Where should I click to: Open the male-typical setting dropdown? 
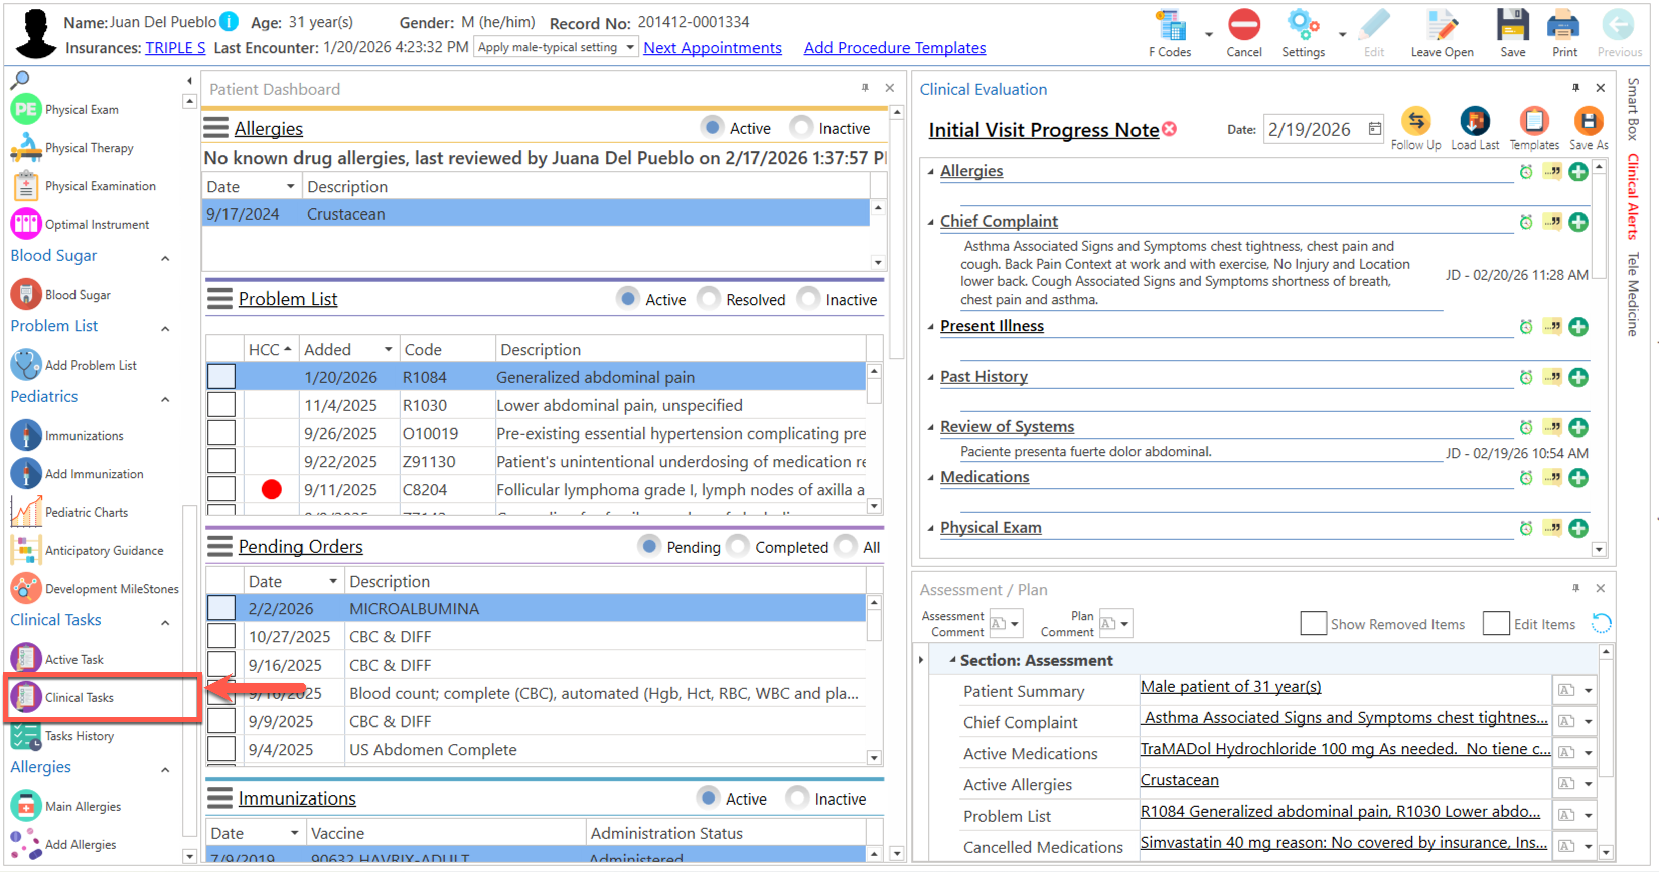tap(629, 48)
